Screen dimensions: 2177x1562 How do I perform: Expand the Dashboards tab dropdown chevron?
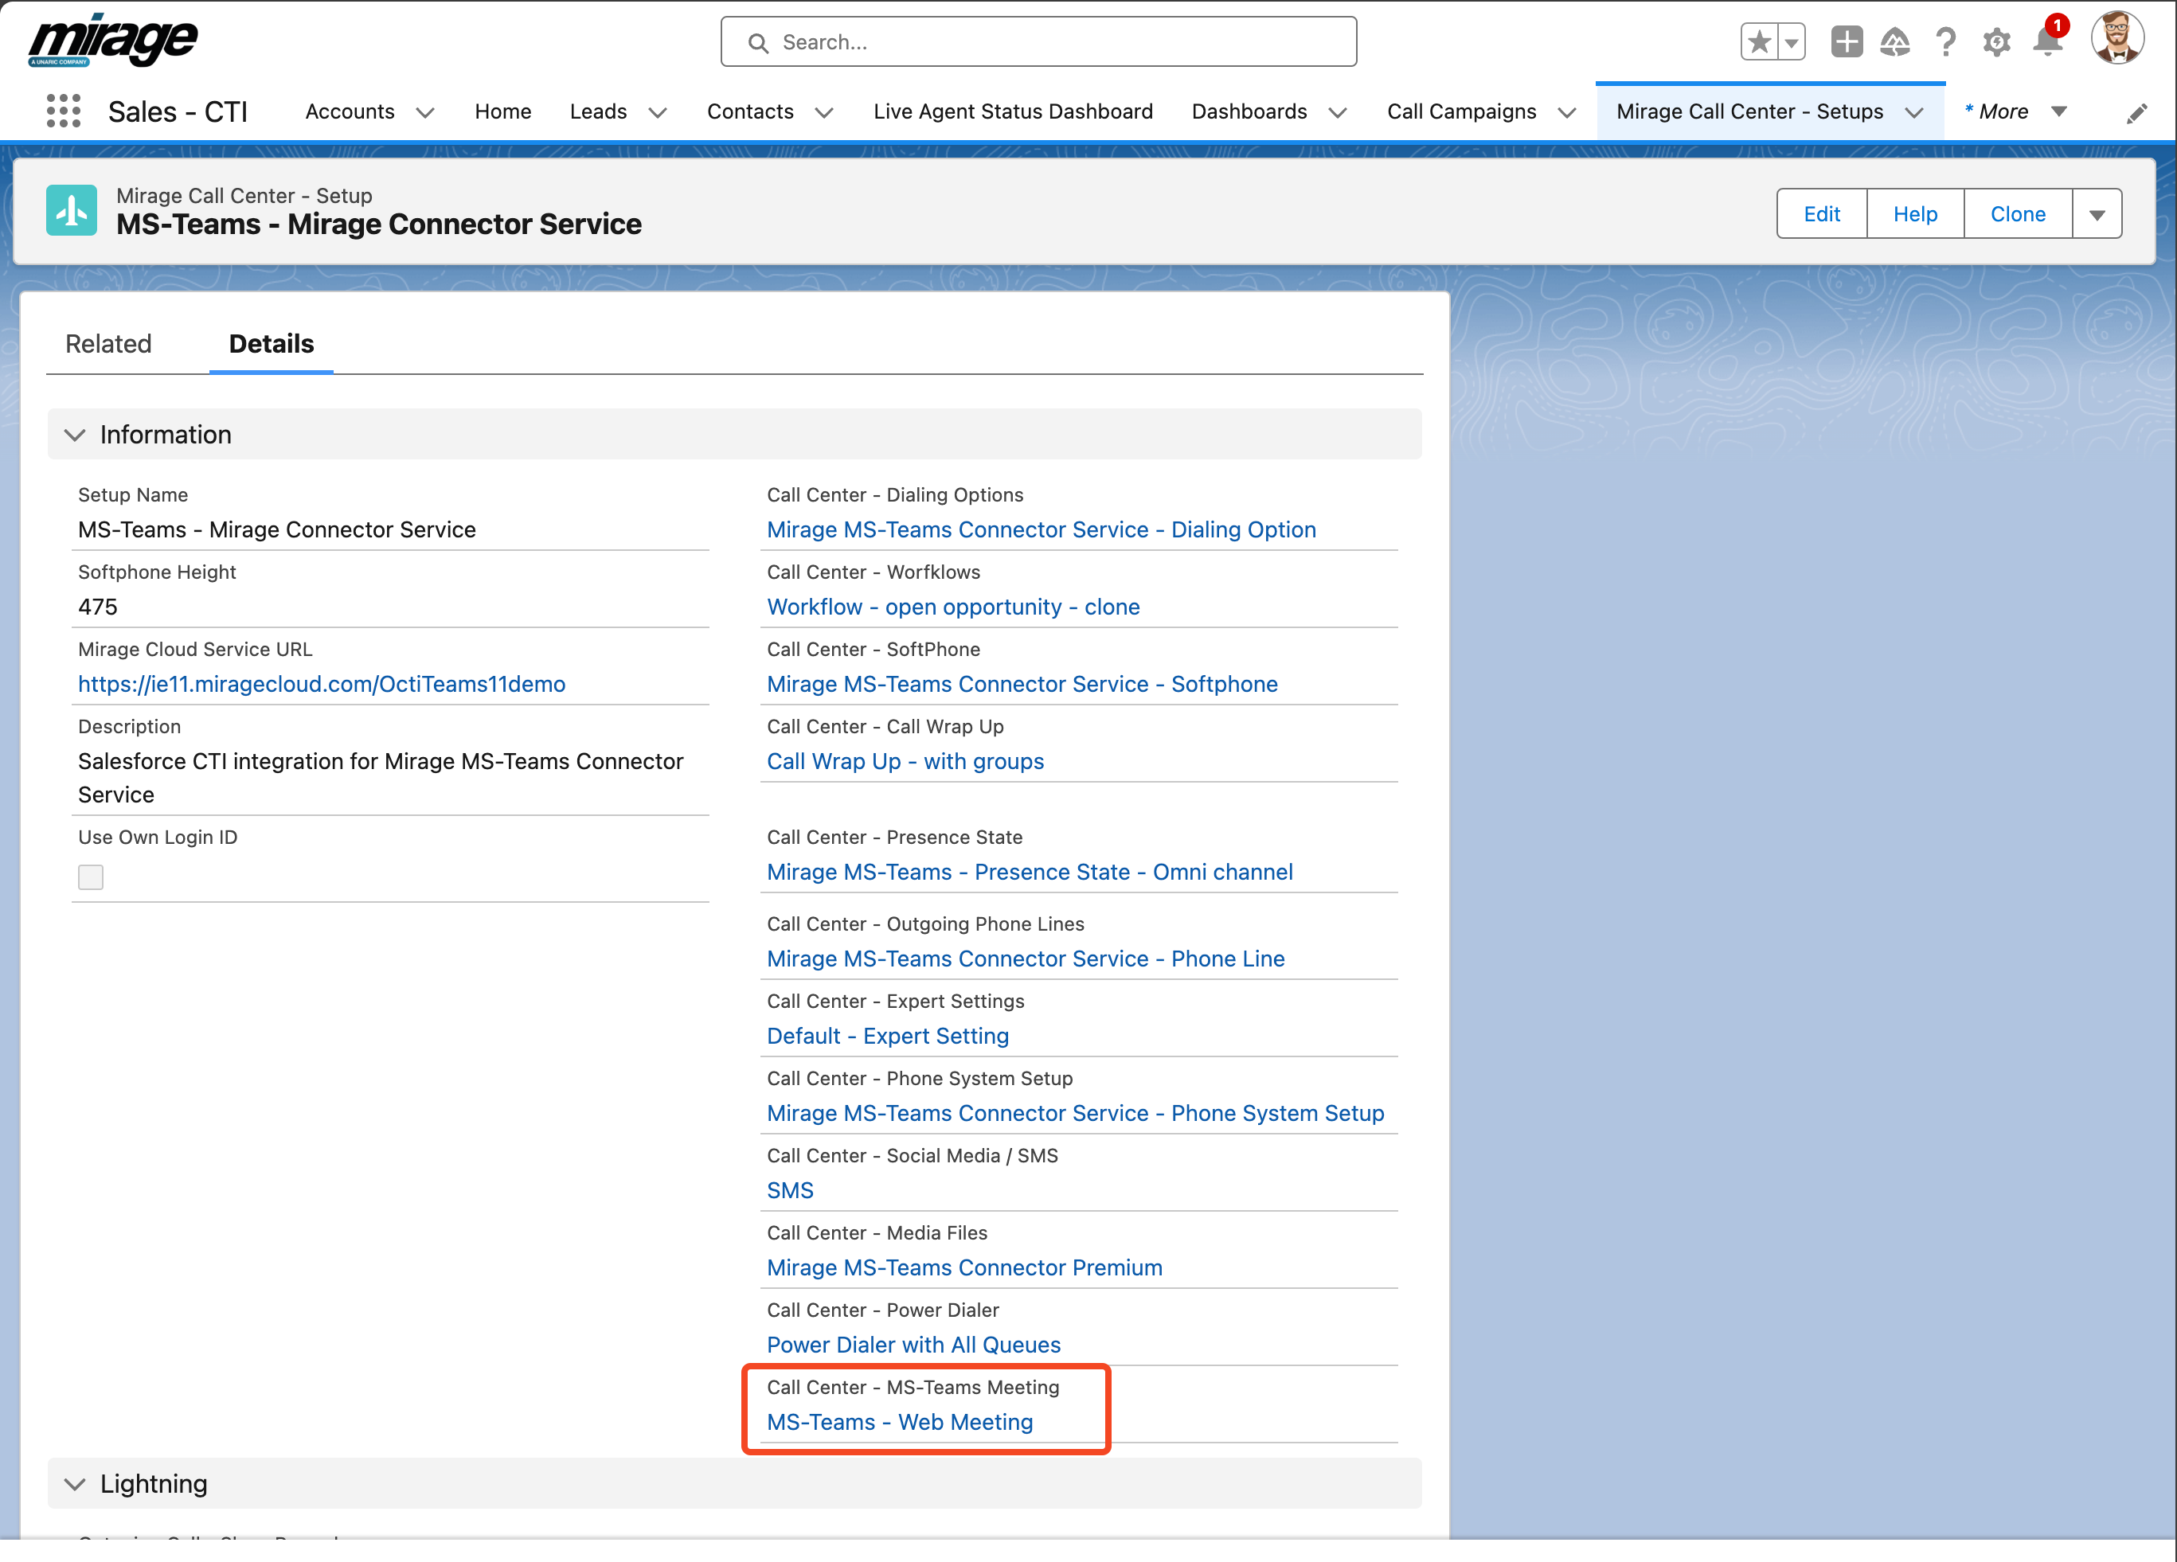[x=1338, y=112]
